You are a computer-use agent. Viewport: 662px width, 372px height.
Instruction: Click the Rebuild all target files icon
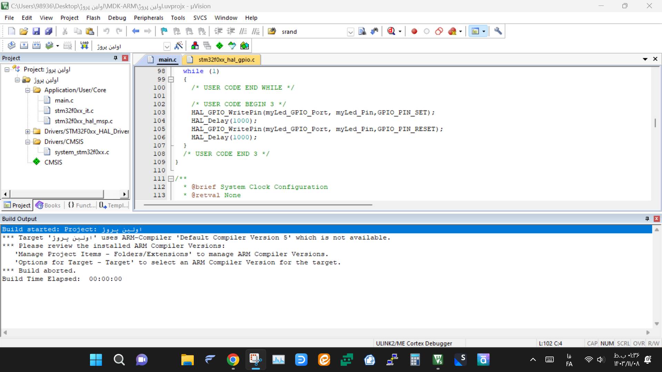[x=37, y=45]
